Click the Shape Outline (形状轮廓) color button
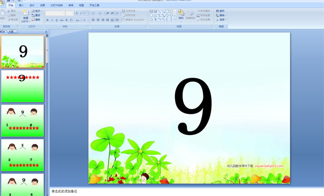 point(204,15)
